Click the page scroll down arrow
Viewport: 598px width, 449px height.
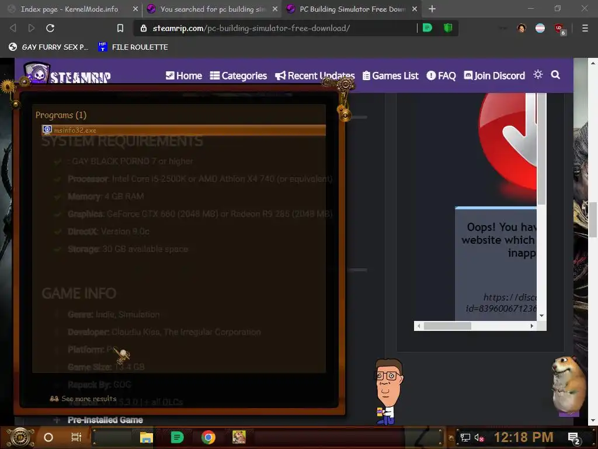[x=593, y=420]
